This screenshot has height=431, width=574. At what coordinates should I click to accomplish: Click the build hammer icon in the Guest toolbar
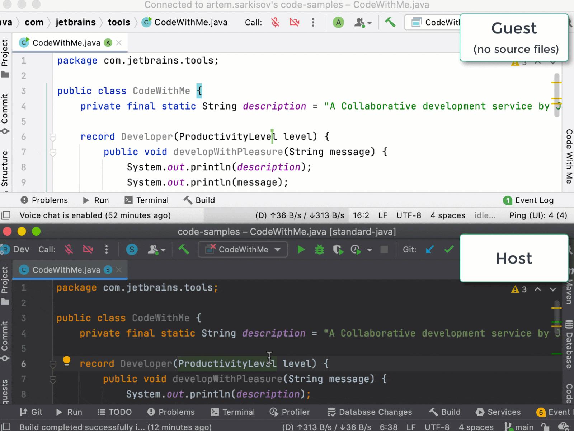tap(390, 22)
